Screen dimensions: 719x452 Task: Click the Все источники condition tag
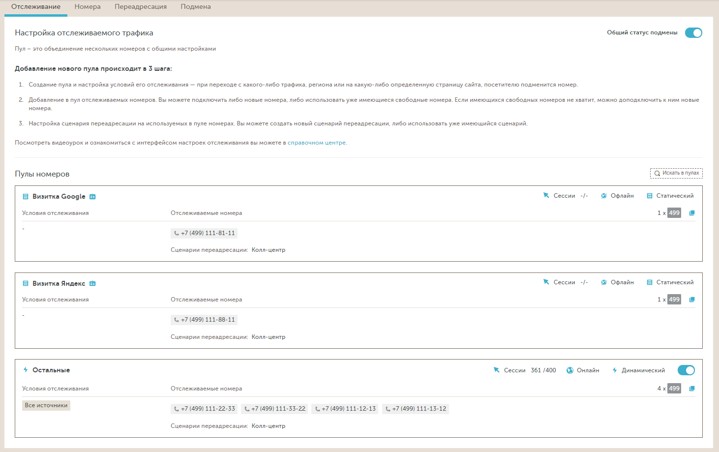coord(46,405)
